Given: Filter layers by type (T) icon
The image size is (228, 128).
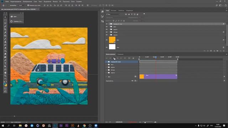Looking at the screenshot, I should click(132, 14).
